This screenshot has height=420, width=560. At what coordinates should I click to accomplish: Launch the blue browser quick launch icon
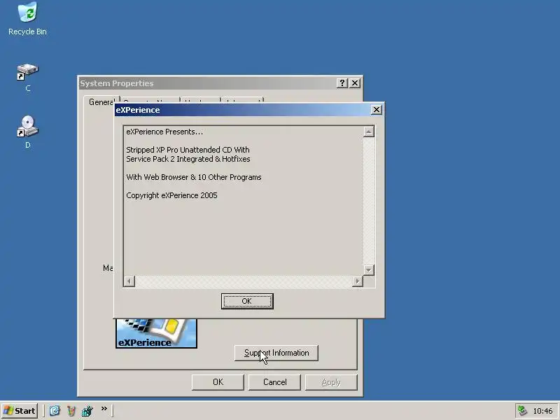[55, 411]
